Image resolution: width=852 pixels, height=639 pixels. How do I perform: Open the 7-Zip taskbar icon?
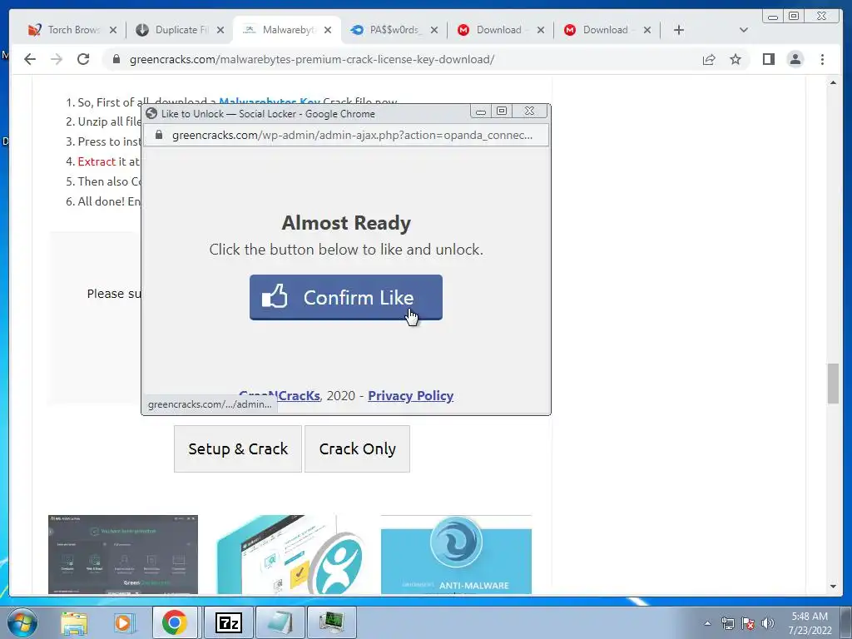pyautogui.click(x=228, y=622)
